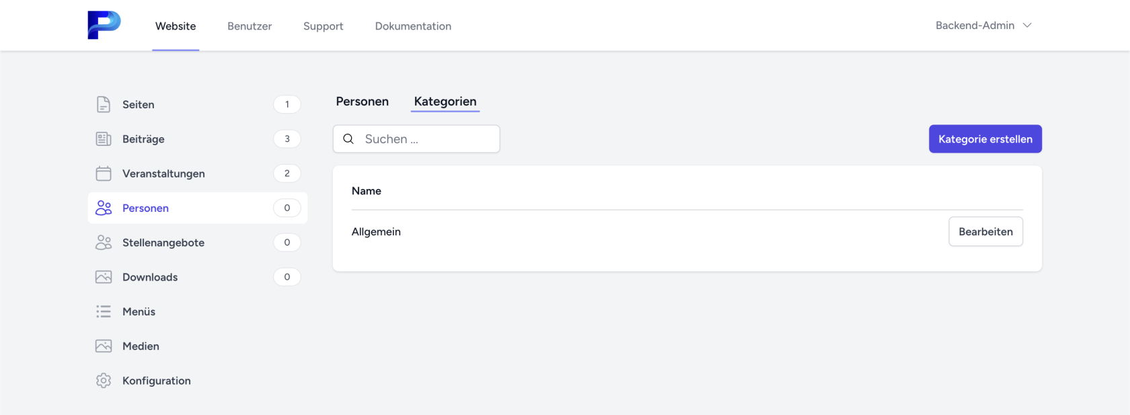This screenshot has width=1130, height=415.
Task: Open the Support navigation link
Action: point(323,26)
